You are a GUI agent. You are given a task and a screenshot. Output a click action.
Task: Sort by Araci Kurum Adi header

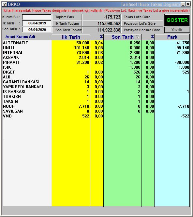(x=20, y=37)
